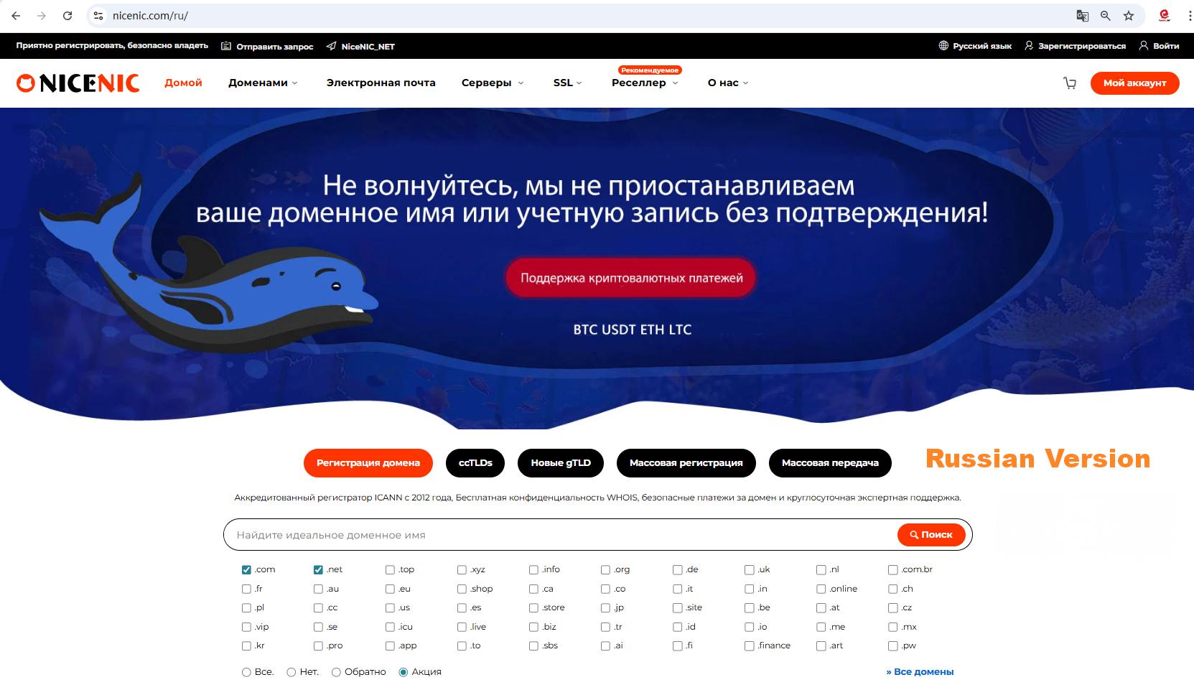Switch to the 'Новые gTLD' tab
The width and height of the screenshot is (1194, 690).
[x=560, y=462]
